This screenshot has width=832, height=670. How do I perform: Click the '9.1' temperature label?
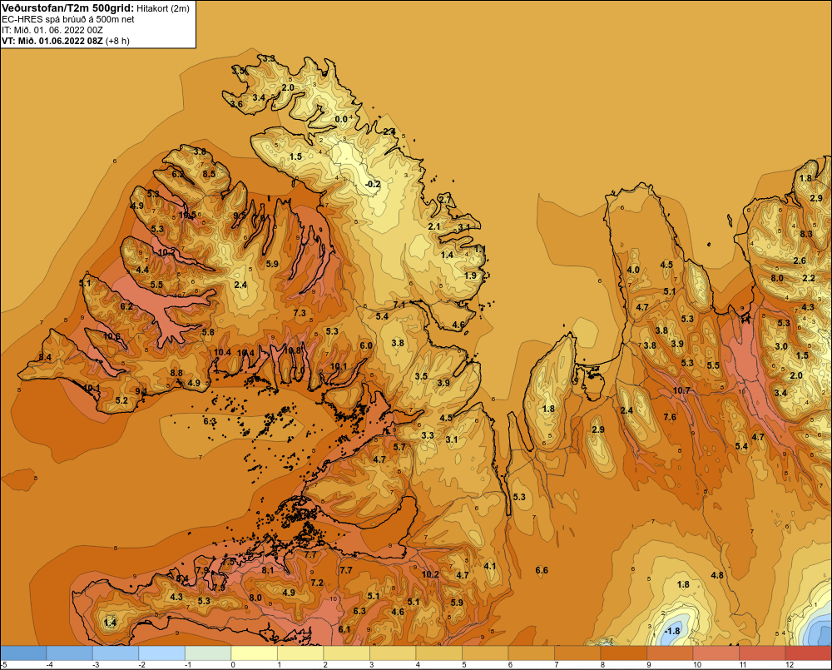(141, 391)
